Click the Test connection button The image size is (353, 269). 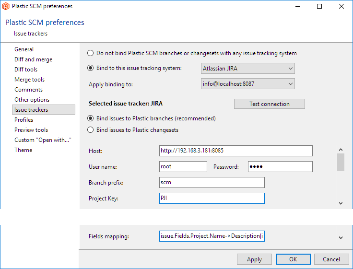[270, 104]
